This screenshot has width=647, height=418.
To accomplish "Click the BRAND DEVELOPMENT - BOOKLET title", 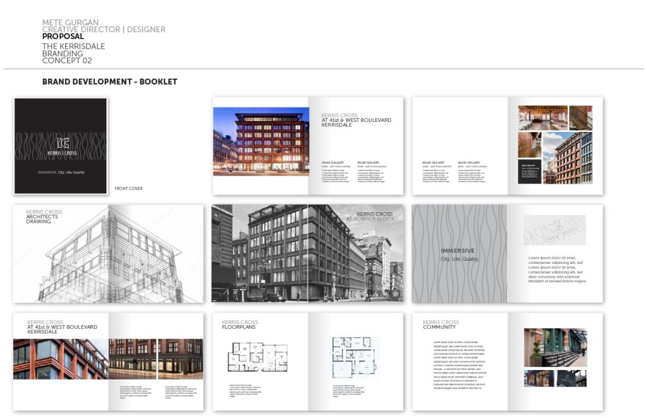I will [109, 82].
